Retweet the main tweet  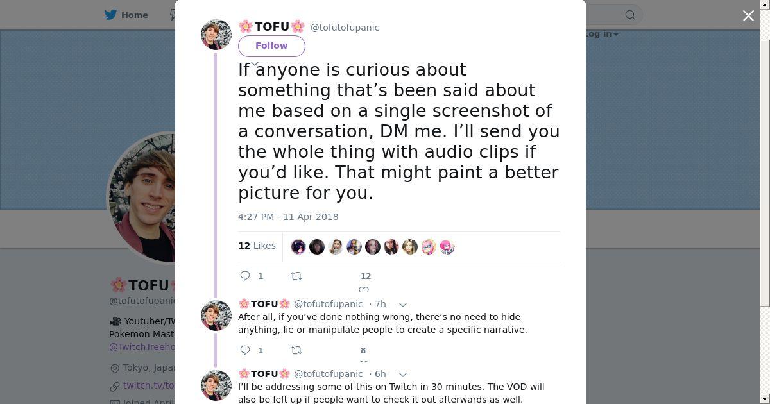[296, 276]
